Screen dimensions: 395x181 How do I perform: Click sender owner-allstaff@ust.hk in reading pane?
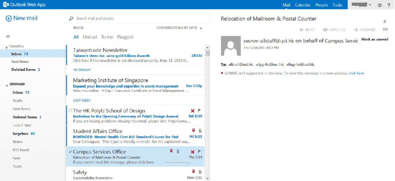[269, 41]
